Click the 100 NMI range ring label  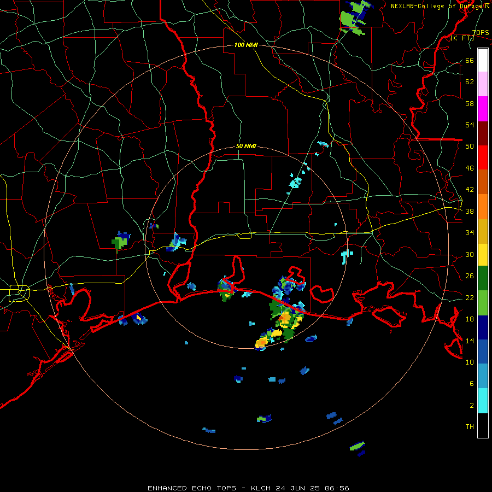pyautogui.click(x=246, y=45)
